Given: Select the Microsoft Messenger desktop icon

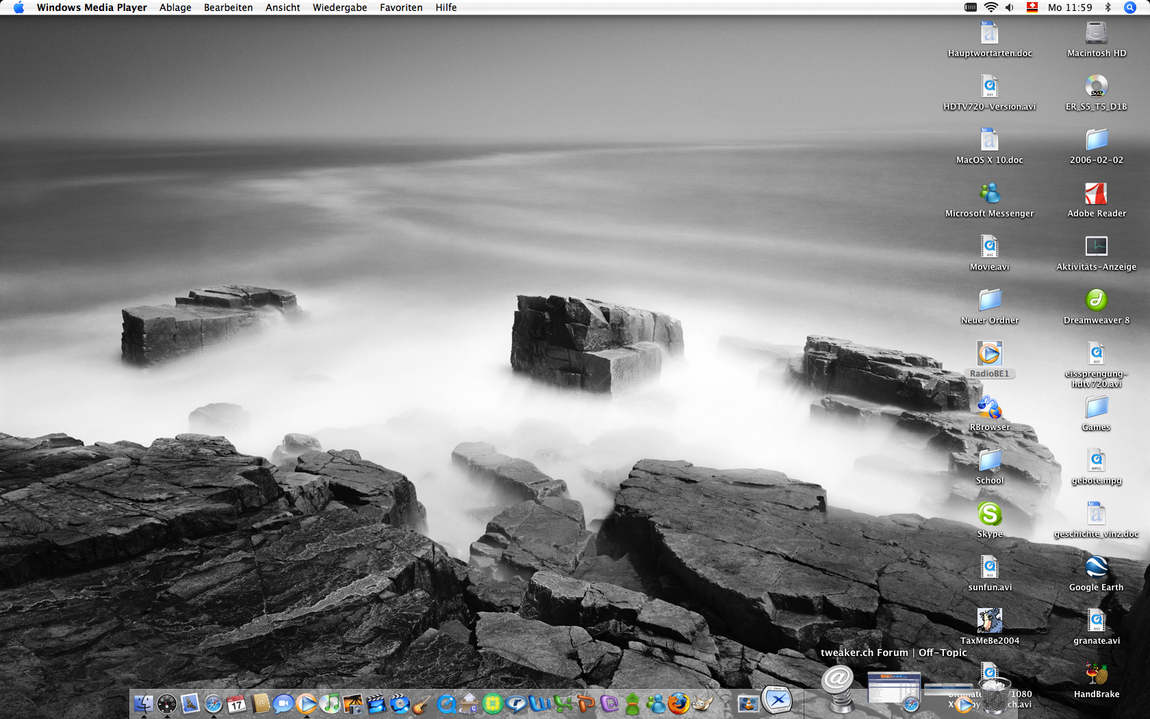Looking at the screenshot, I should 989,194.
